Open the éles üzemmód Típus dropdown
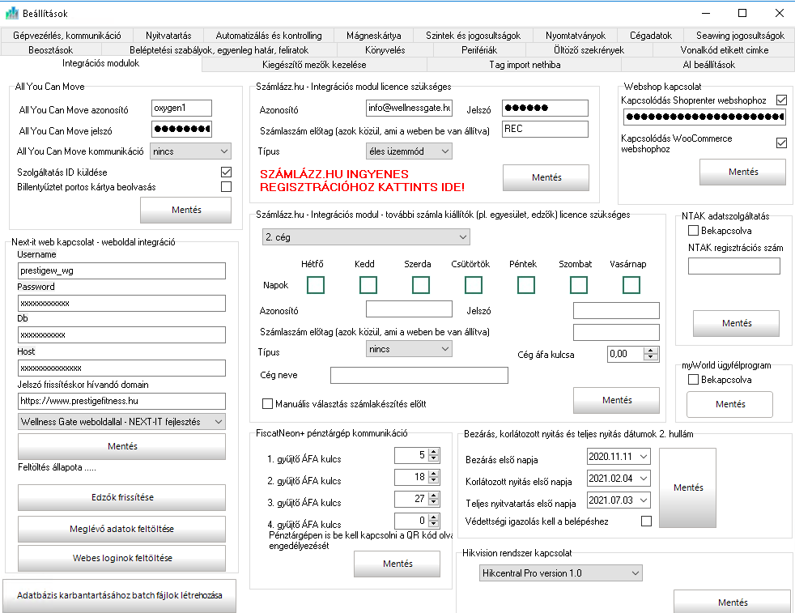 coord(409,151)
